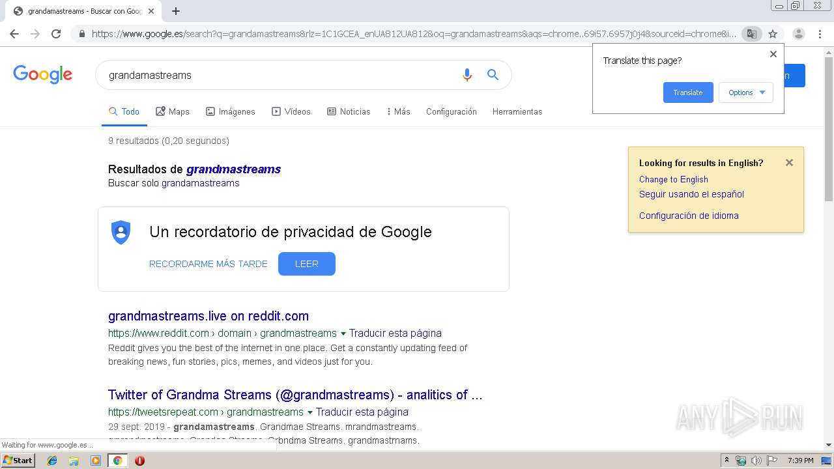The width and height of the screenshot is (834, 469).
Task: Expand reddit result dropdown arrow
Action: [x=343, y=334]
